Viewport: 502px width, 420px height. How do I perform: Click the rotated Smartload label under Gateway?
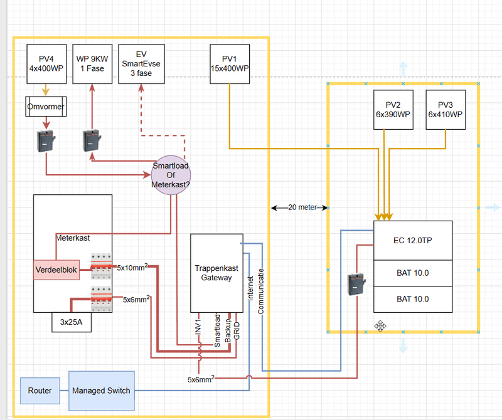pyautogui.click(x=217, y=331)
